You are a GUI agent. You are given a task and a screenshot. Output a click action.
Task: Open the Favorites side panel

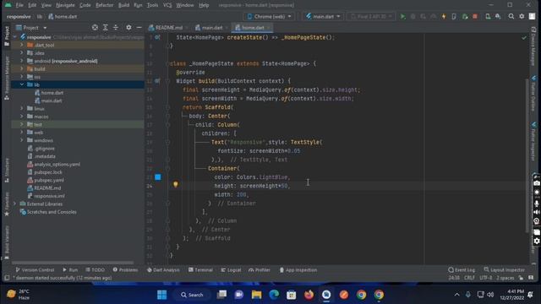7,204
